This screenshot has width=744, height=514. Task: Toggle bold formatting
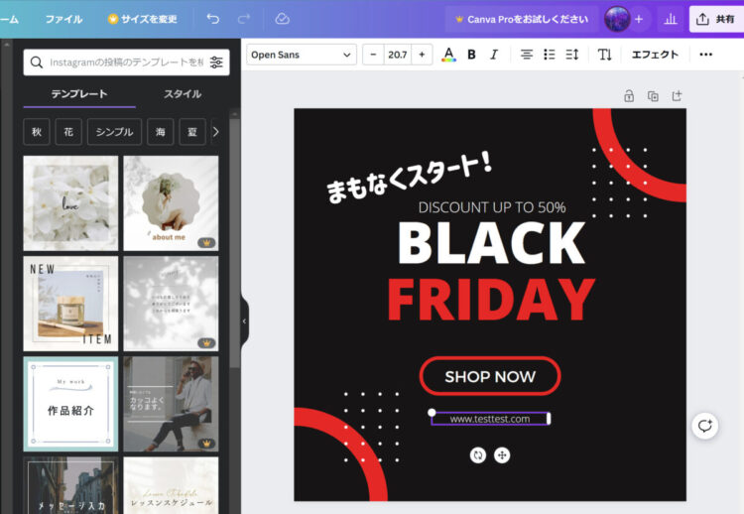click(471, 55)
